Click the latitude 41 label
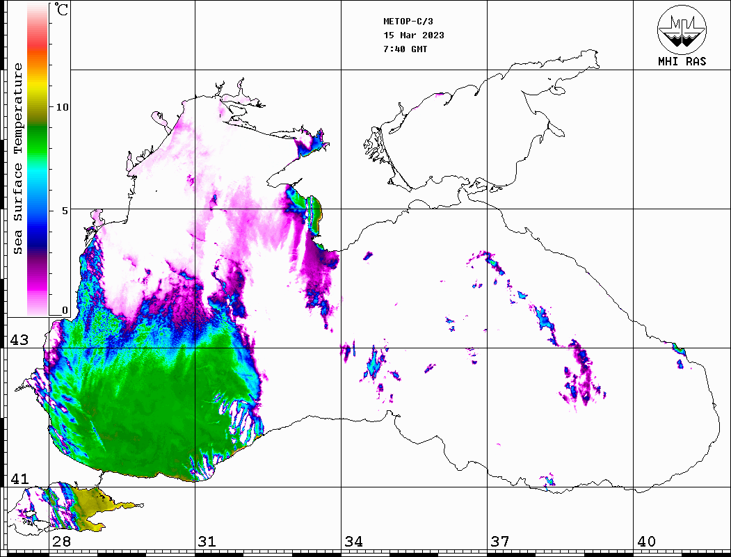Image resolution: width=731 pixels, height=557 pixels. 19,478
